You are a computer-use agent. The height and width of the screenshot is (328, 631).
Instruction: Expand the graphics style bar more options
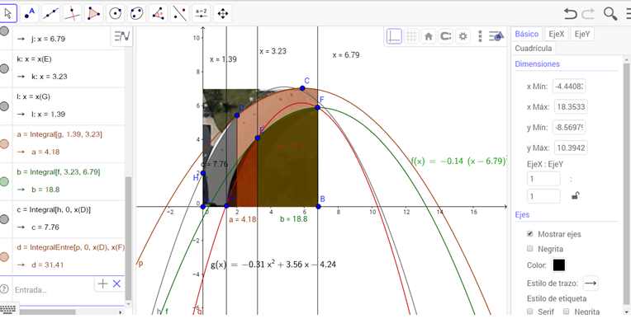[x=480, y=36]
